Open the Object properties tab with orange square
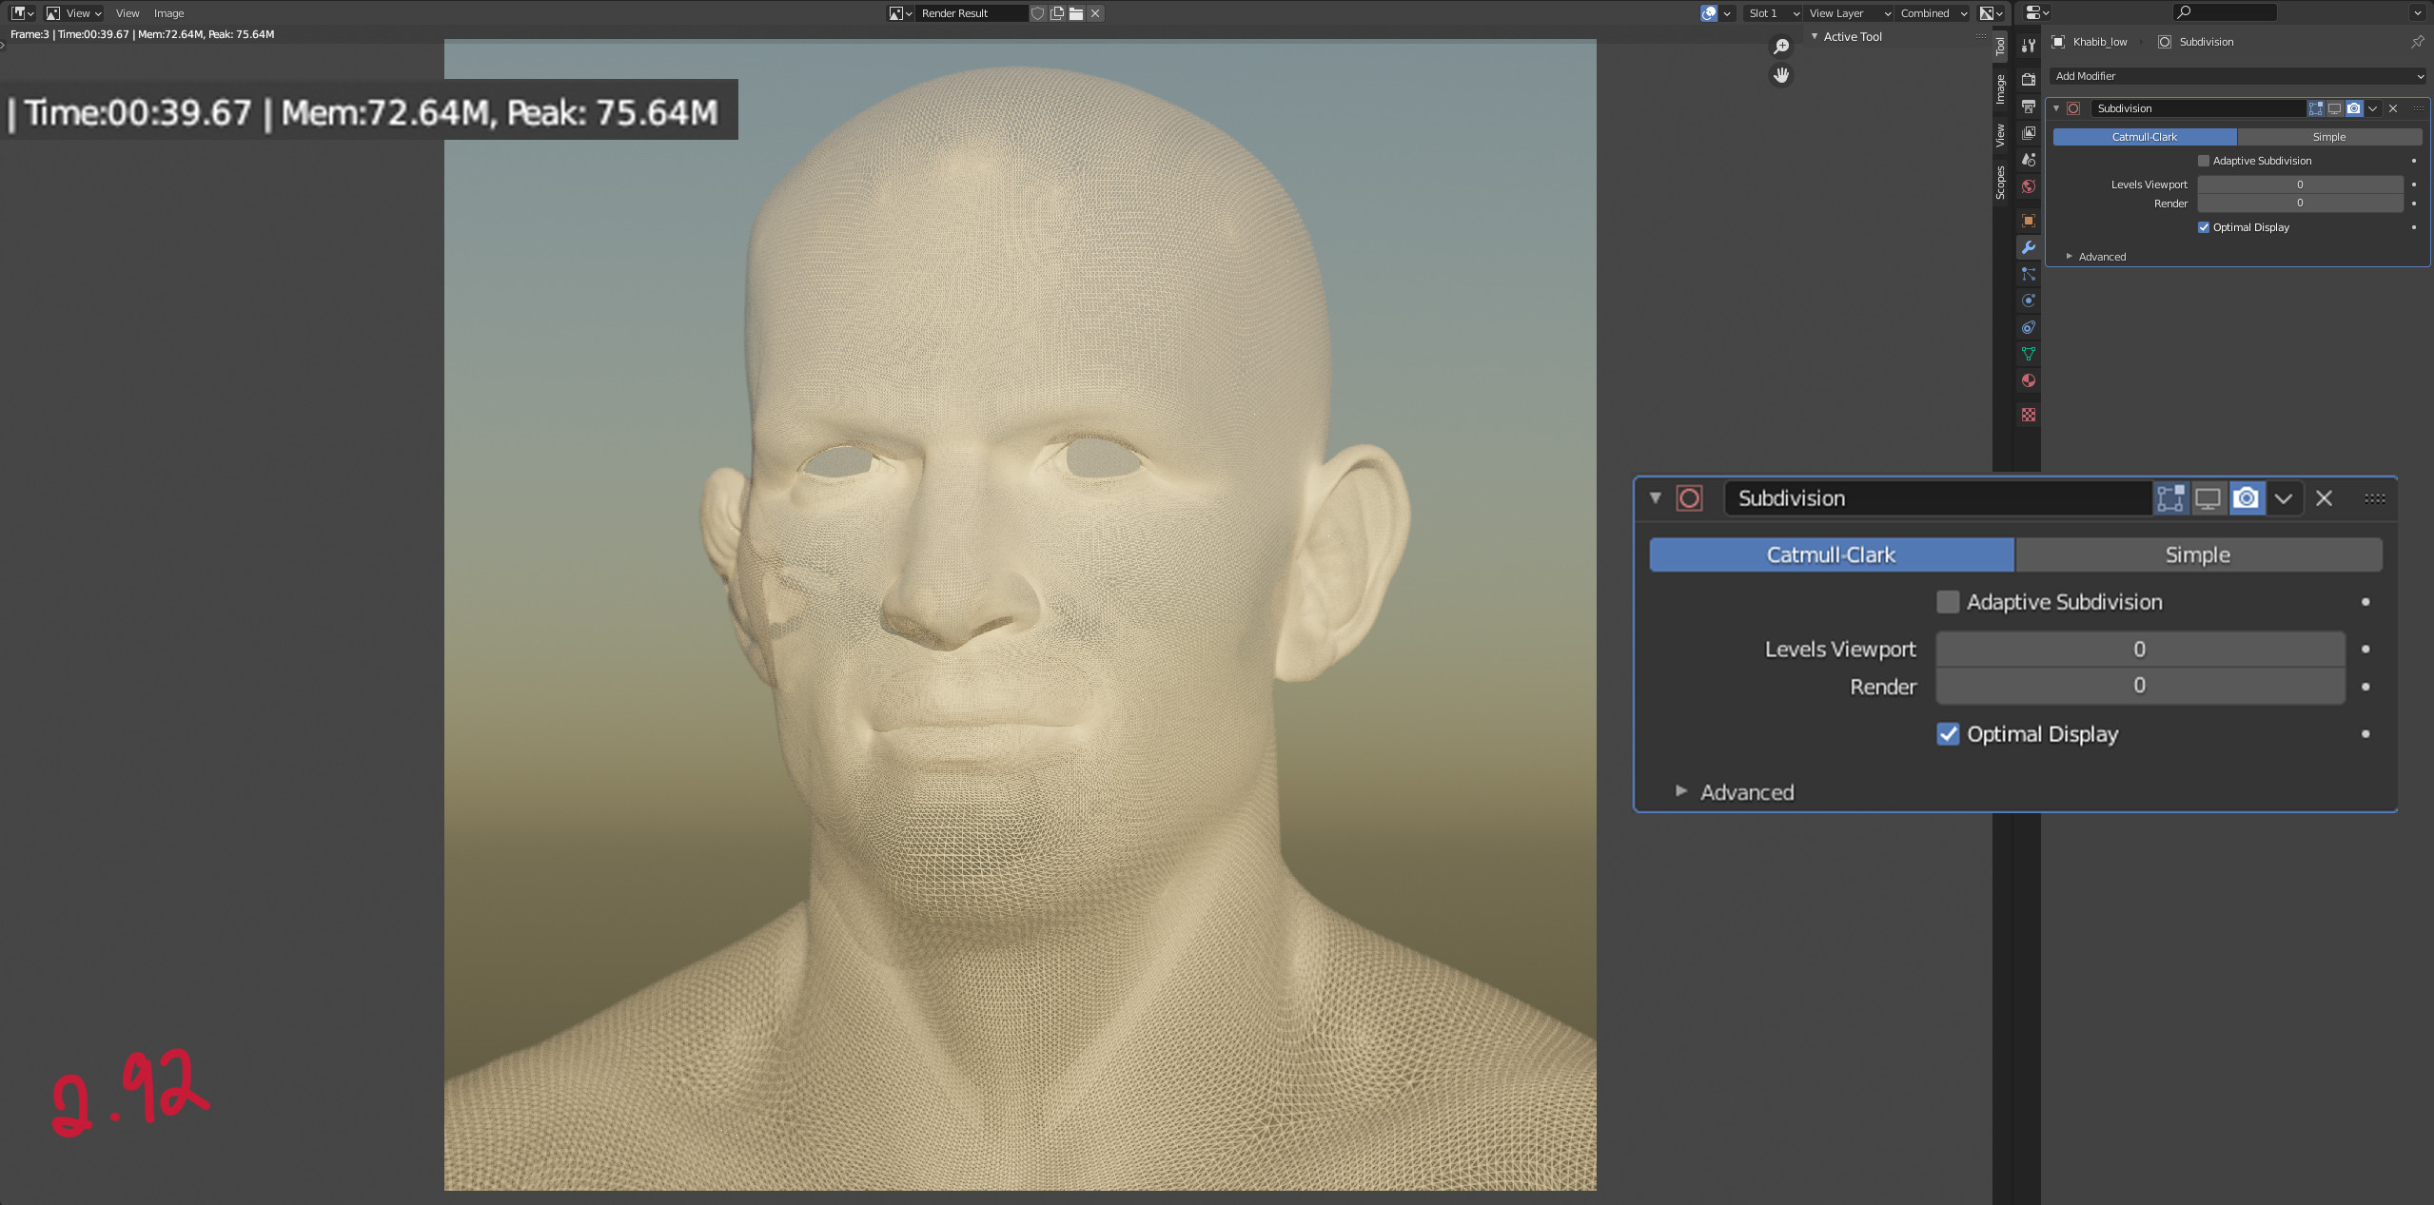Screen dimensions: 2434x1205 point(2028,221)
